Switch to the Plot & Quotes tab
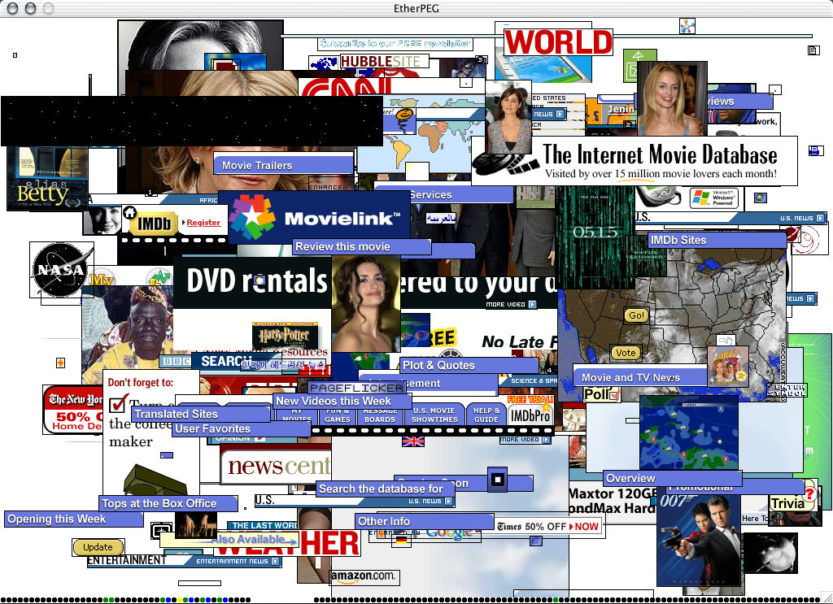Image resolution: width=833 pixels, height=604 pixels. (x=469, y=365)
